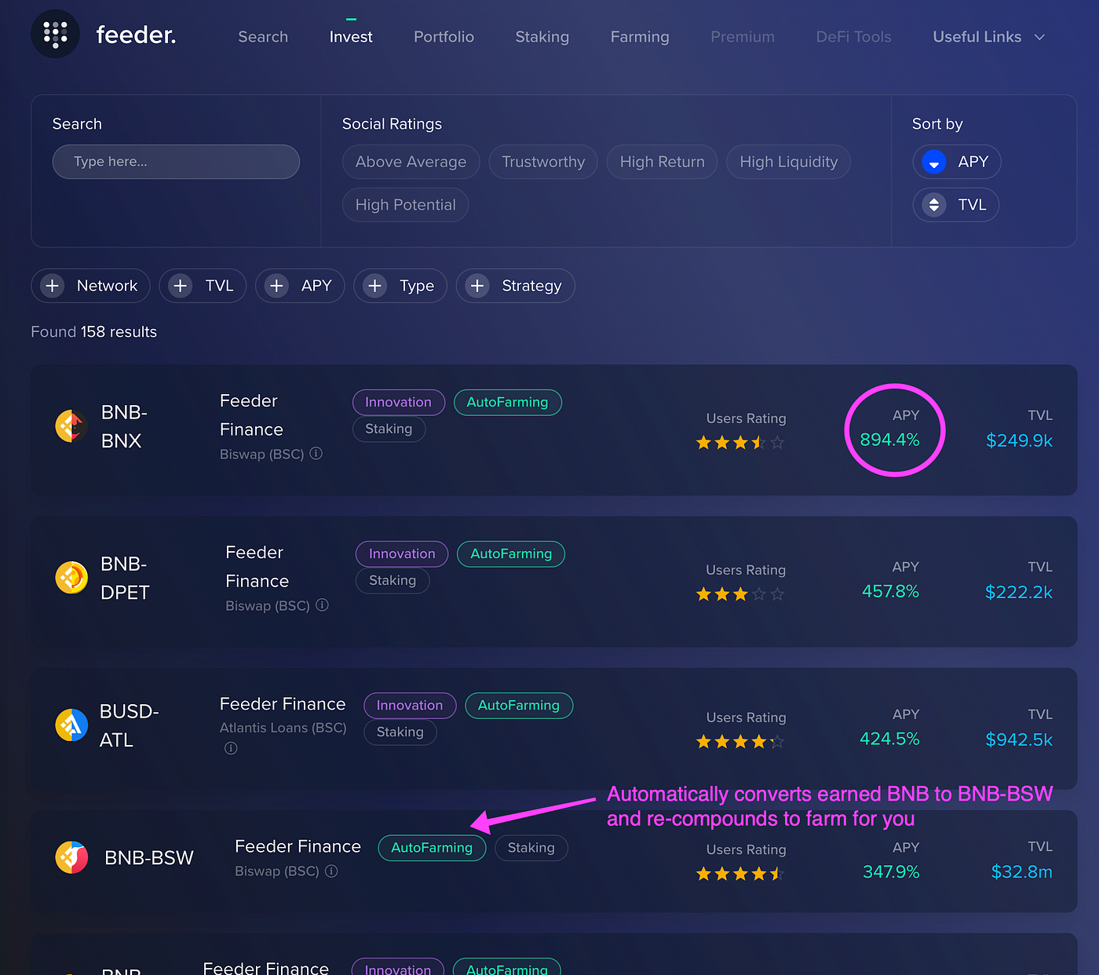Focus the 'Type here...' search field
Image resolution: width=1099 pixels, height=975 pixels.
(176, 162)
